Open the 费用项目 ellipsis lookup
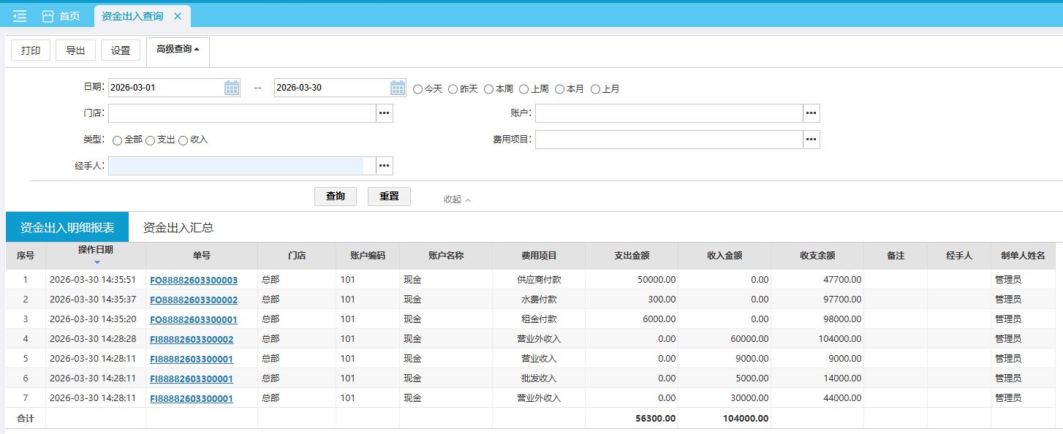Viewport: 1063px width, 434px height. (812, 139)
